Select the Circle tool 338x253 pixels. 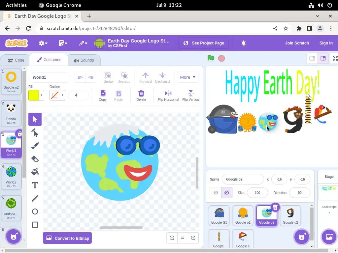coord(35,211)
